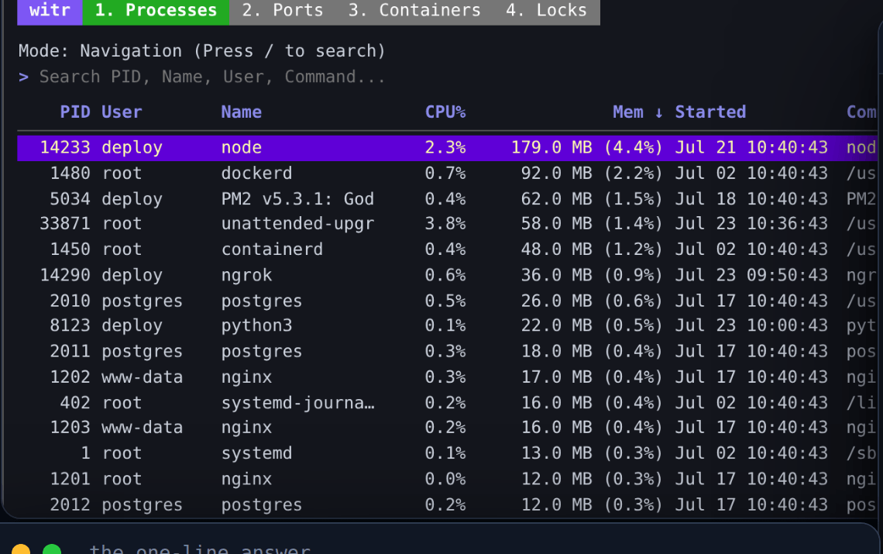Click PID 2012 in the last postgres row
Viewport: 883px width, 554px height.
click(x=70, y=505)
